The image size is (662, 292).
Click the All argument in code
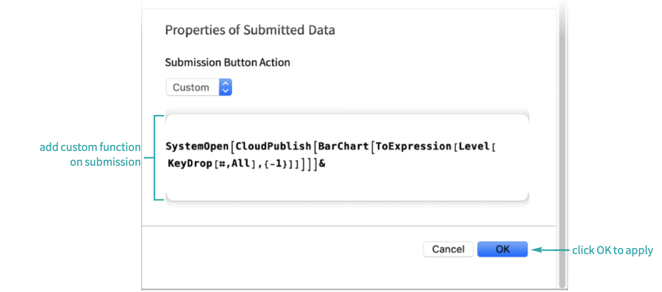(240, 164)
